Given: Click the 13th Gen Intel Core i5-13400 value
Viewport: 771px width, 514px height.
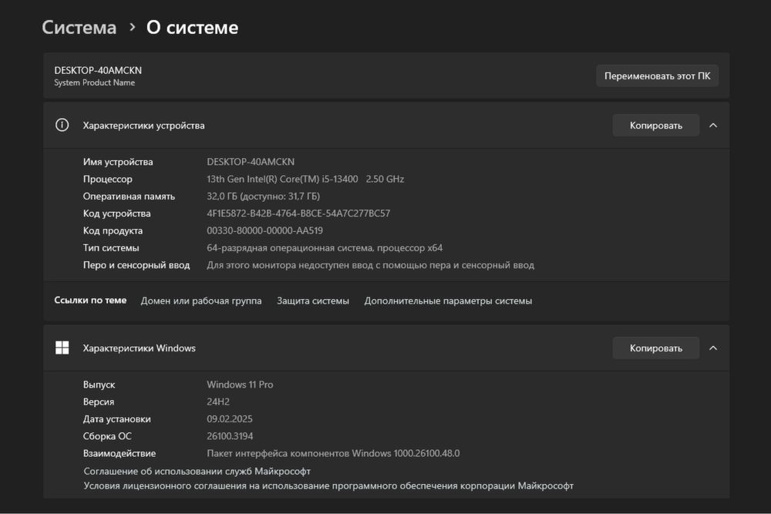Looking at the screenshot, I should 305,179.
